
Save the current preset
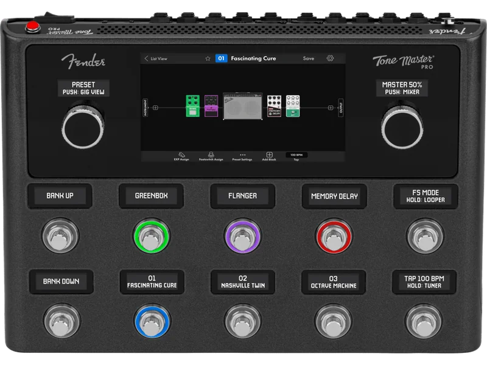click(309, 58)
